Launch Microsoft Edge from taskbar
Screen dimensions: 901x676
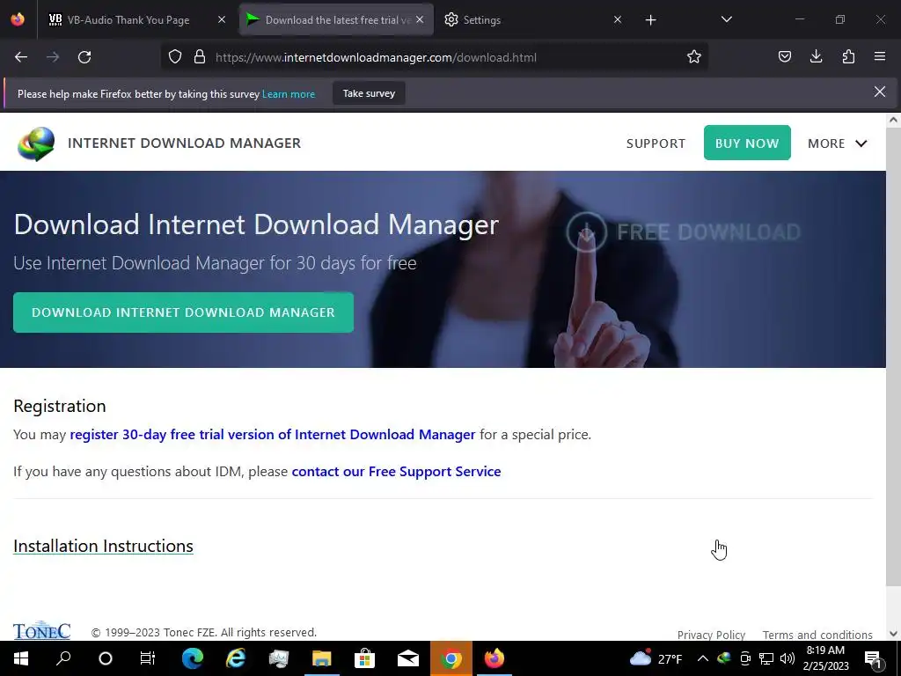click(193, 658)
